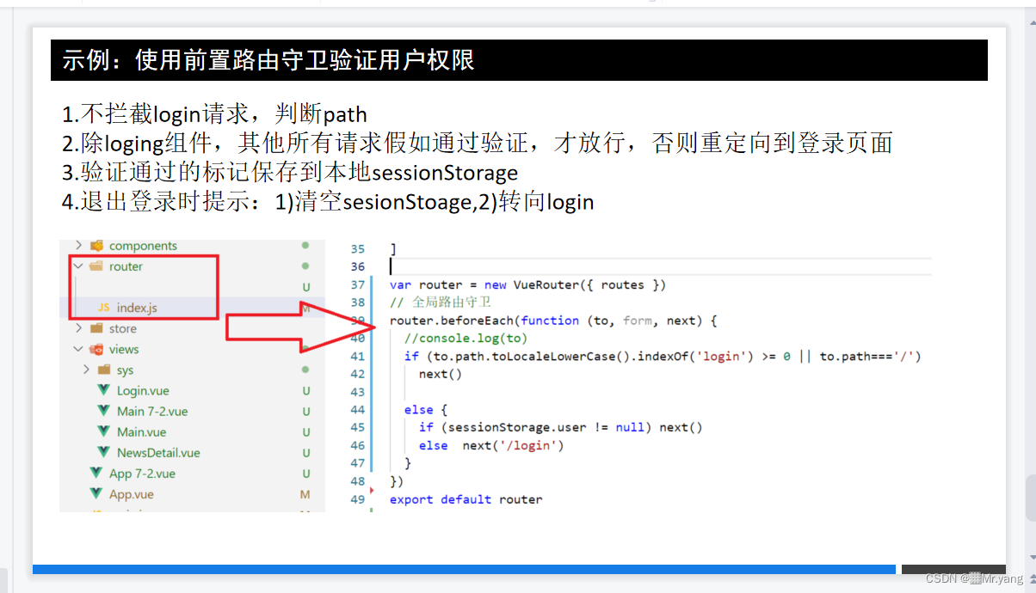Collapse the router folder chevron
The height and width of the screenshot is (593, 1036).
point(79,266)
